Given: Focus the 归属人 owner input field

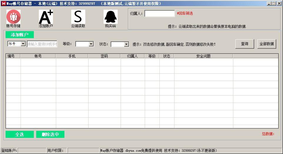Looking at the screenshot, I should 159,13.
